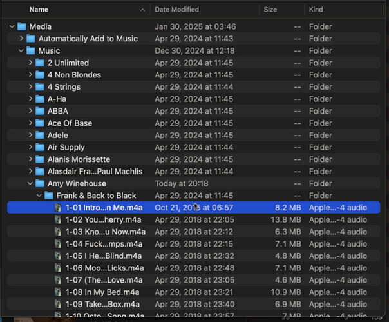Click the A-Ha folder icon
The width and height of the screenshot is (389, 322).
tap(40, 99)
